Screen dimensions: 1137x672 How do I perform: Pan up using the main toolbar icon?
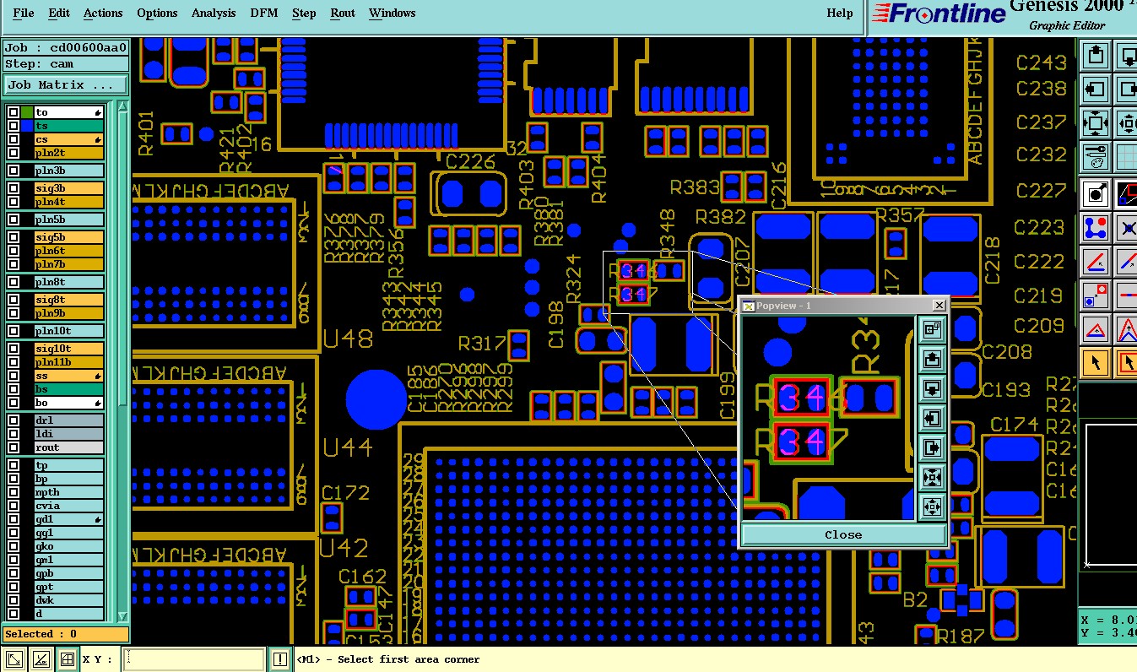[x=1096, y=56]
